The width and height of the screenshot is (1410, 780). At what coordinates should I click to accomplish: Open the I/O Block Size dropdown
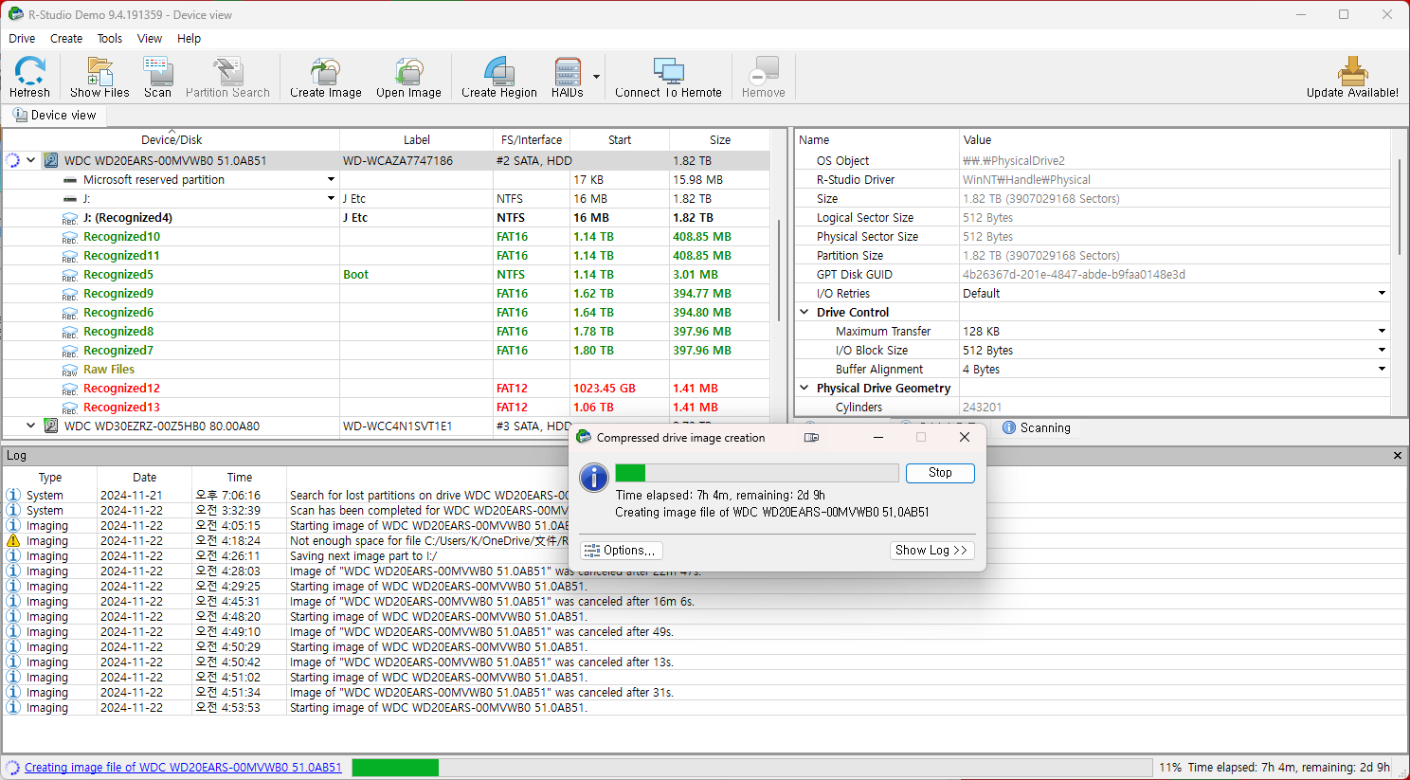tap(1382, 350)
